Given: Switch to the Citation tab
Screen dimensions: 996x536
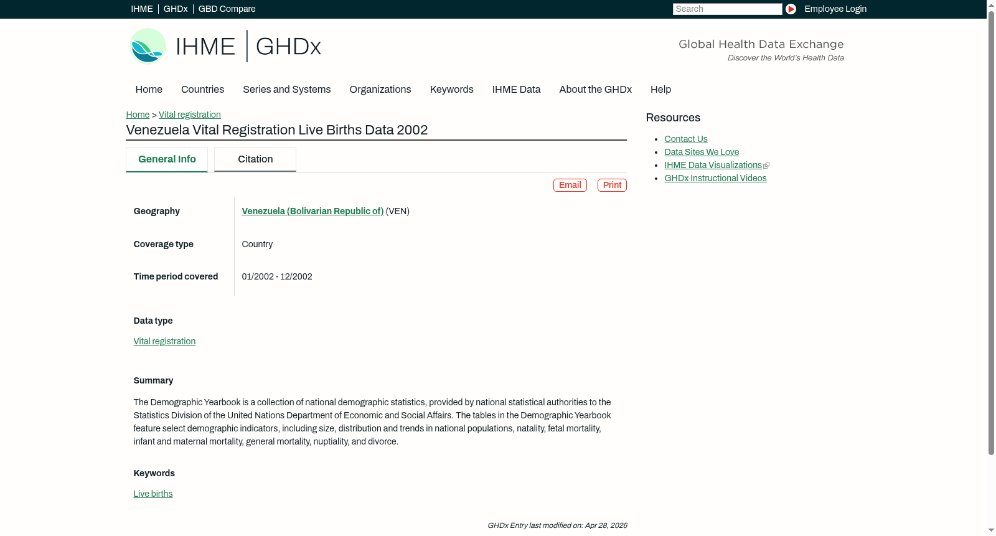Looking at the screenshot, I should point(255,159).
